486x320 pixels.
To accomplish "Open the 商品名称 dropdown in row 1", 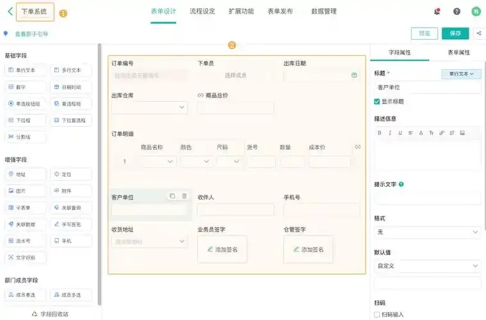I will (x=158, y=161).
